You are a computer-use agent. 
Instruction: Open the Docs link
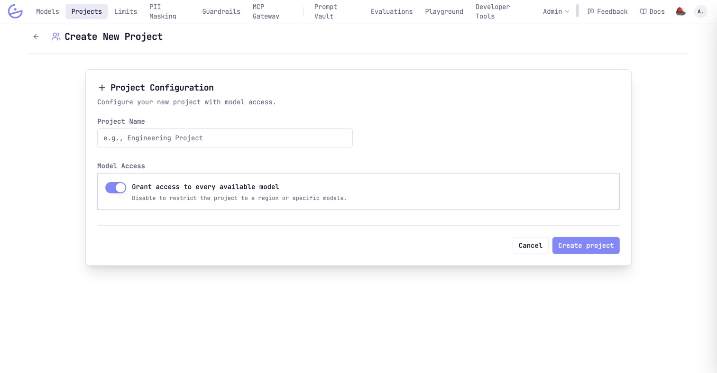653,11
